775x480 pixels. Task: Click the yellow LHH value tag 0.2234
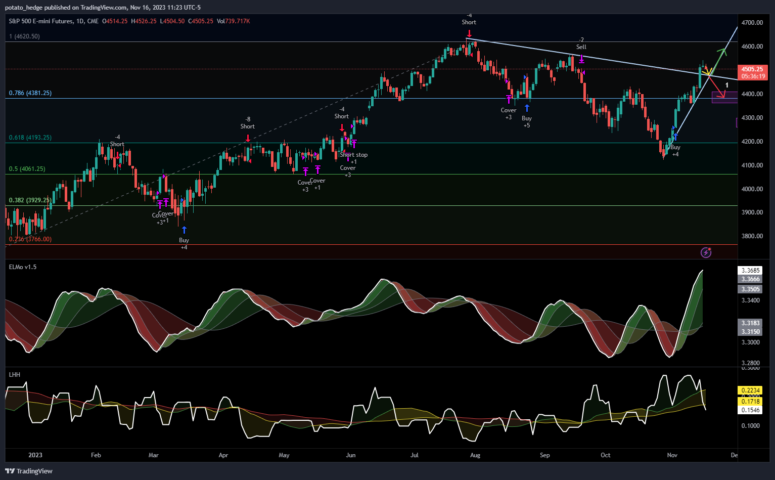pos(751,390)
